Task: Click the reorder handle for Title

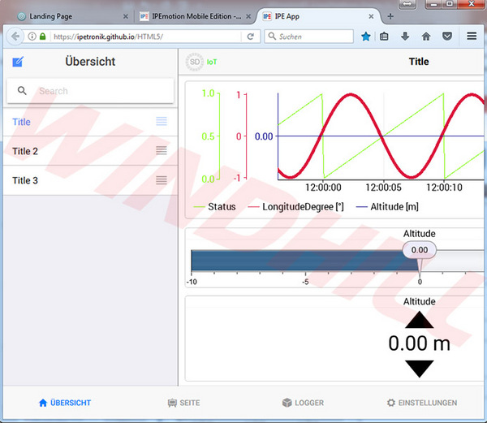Action: [x=162, y=121]
